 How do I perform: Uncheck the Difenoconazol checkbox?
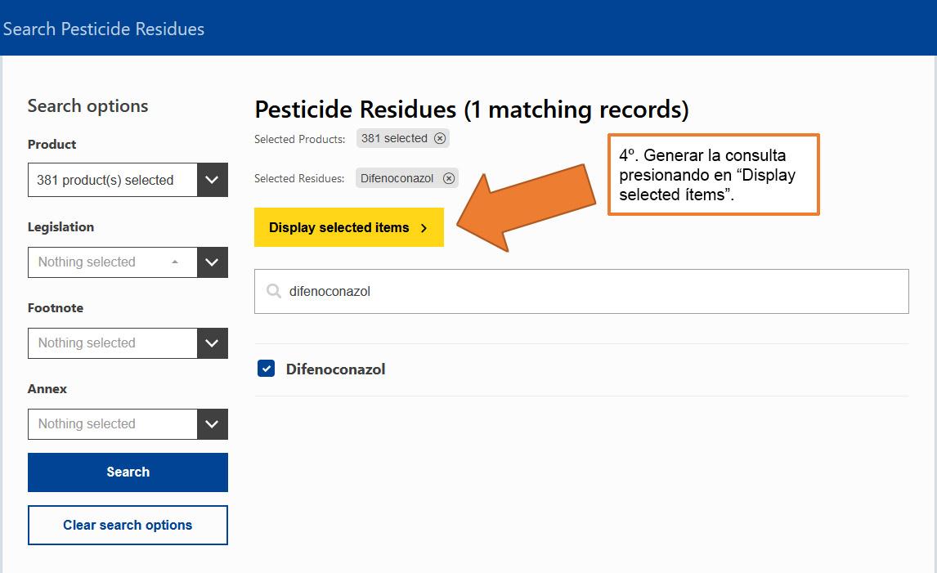(266, 369)
